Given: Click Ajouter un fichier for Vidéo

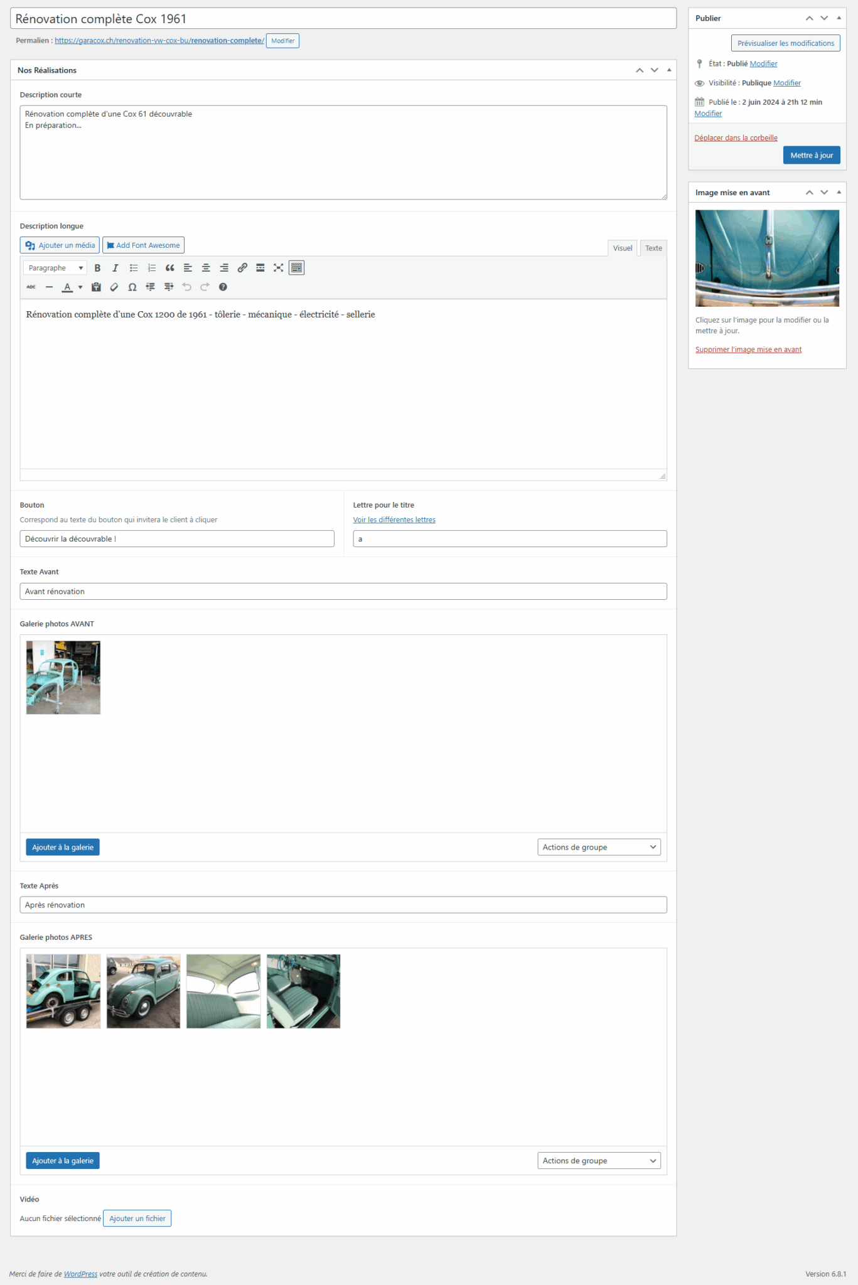Looking at the screenshot, I should [137, 1218].
